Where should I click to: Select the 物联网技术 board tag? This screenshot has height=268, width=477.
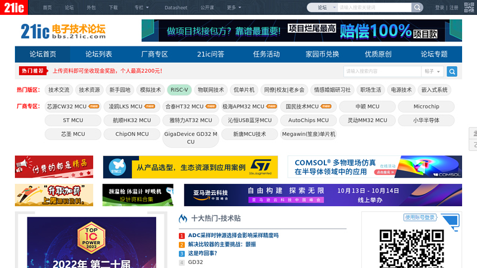[211, 90]
